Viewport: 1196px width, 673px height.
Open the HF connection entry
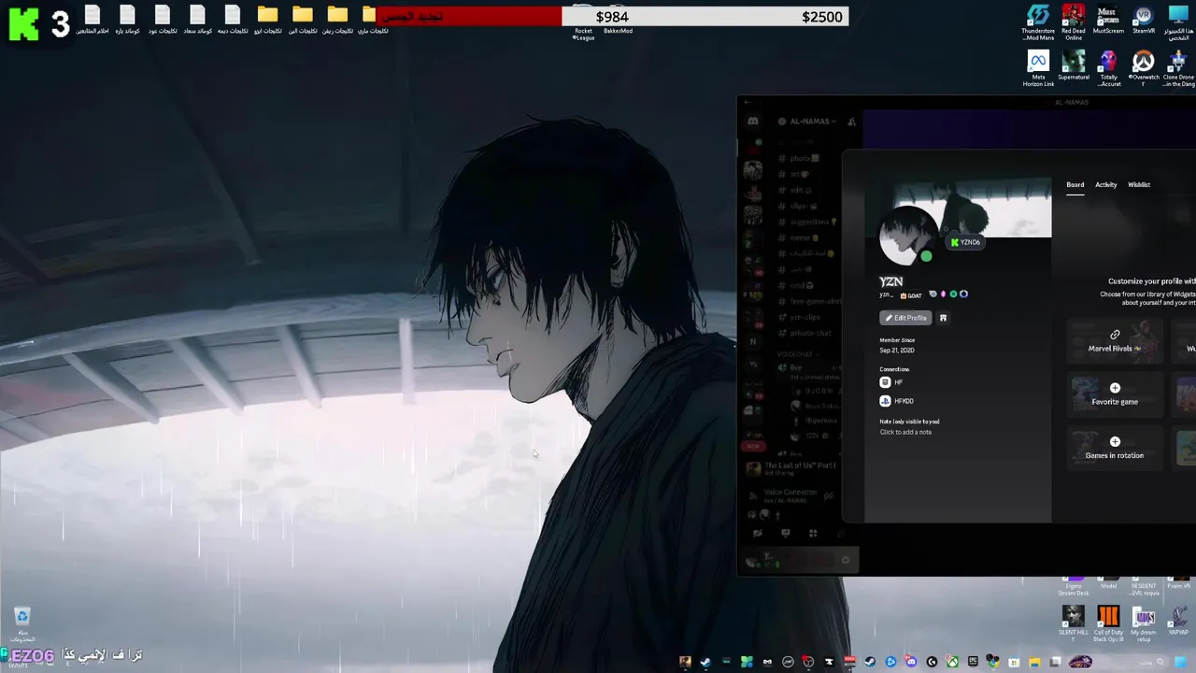click(x=891, y=382)
